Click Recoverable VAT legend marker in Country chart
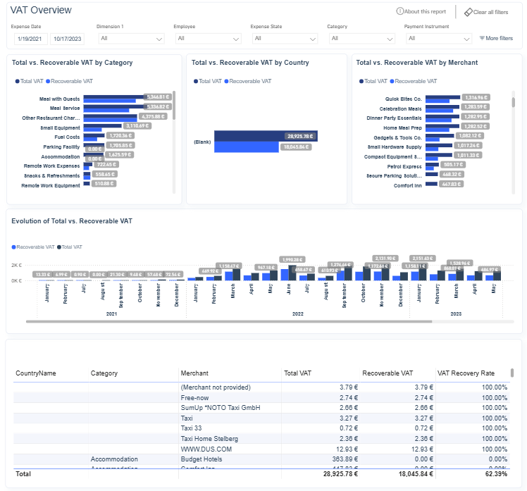The width and height of the screenshot is (527, 491). 228,81
